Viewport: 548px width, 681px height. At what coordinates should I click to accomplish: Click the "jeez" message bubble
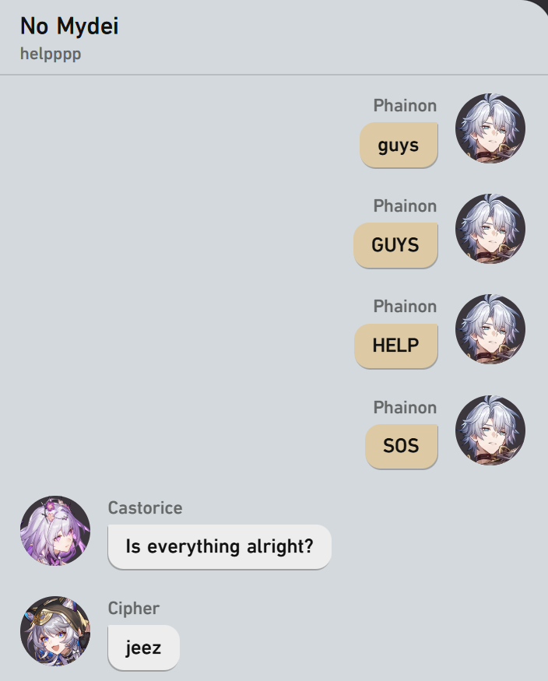[144, 647]
